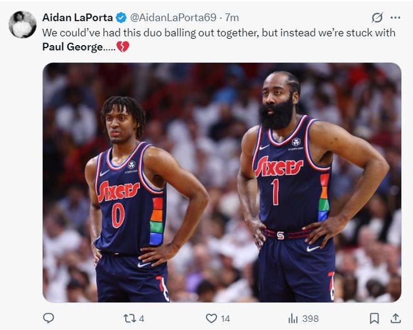Open the tweet text starting "We could've had"

click(x=218, y=39)
